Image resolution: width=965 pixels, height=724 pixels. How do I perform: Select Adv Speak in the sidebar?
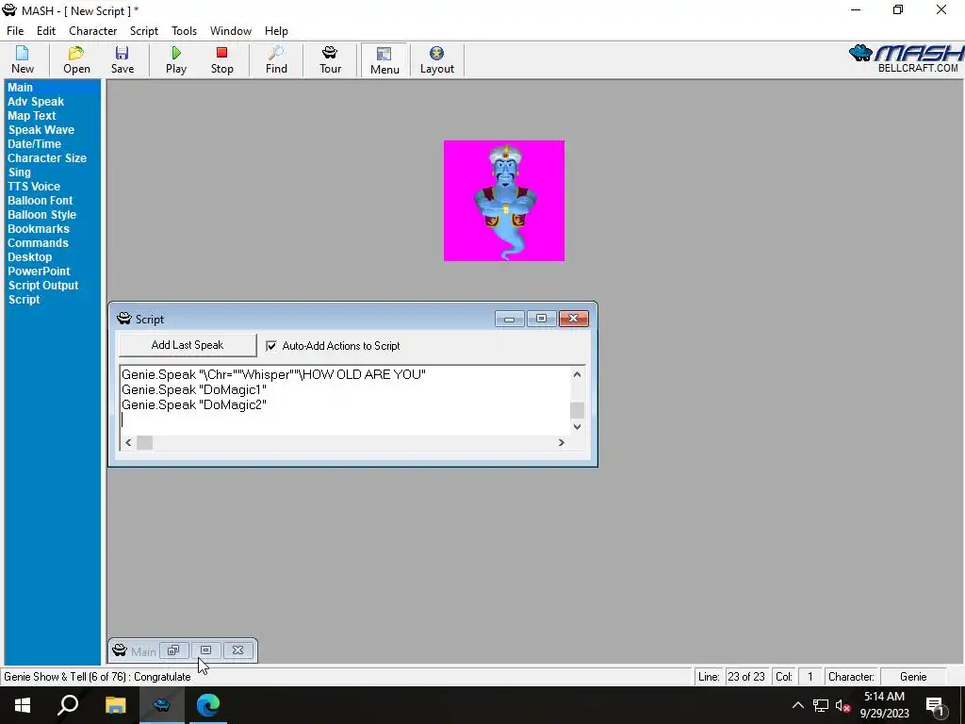[36, 102]
